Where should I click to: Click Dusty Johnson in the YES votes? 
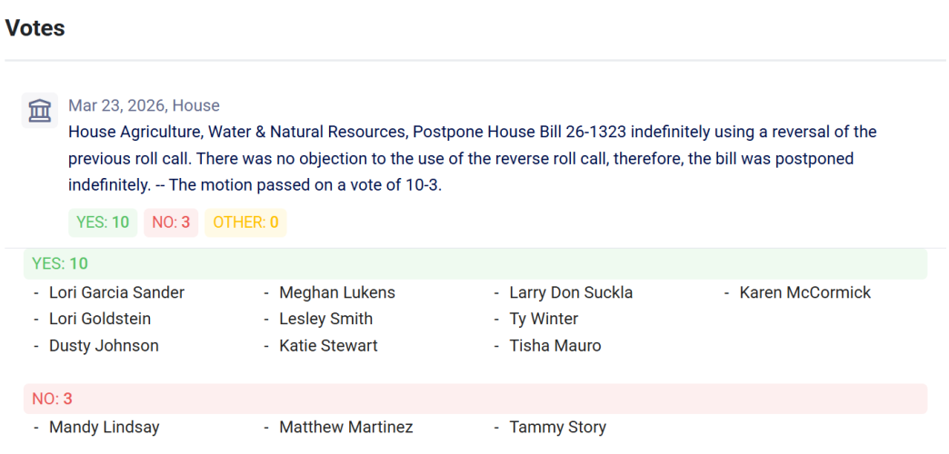(105, 346)
